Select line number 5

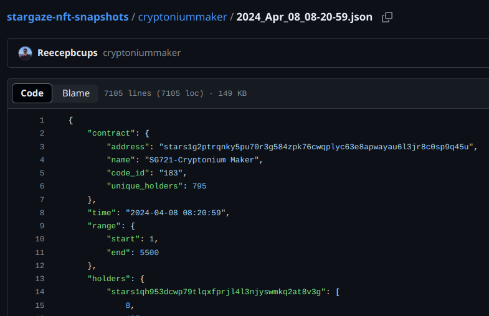(x=42, y=173)
